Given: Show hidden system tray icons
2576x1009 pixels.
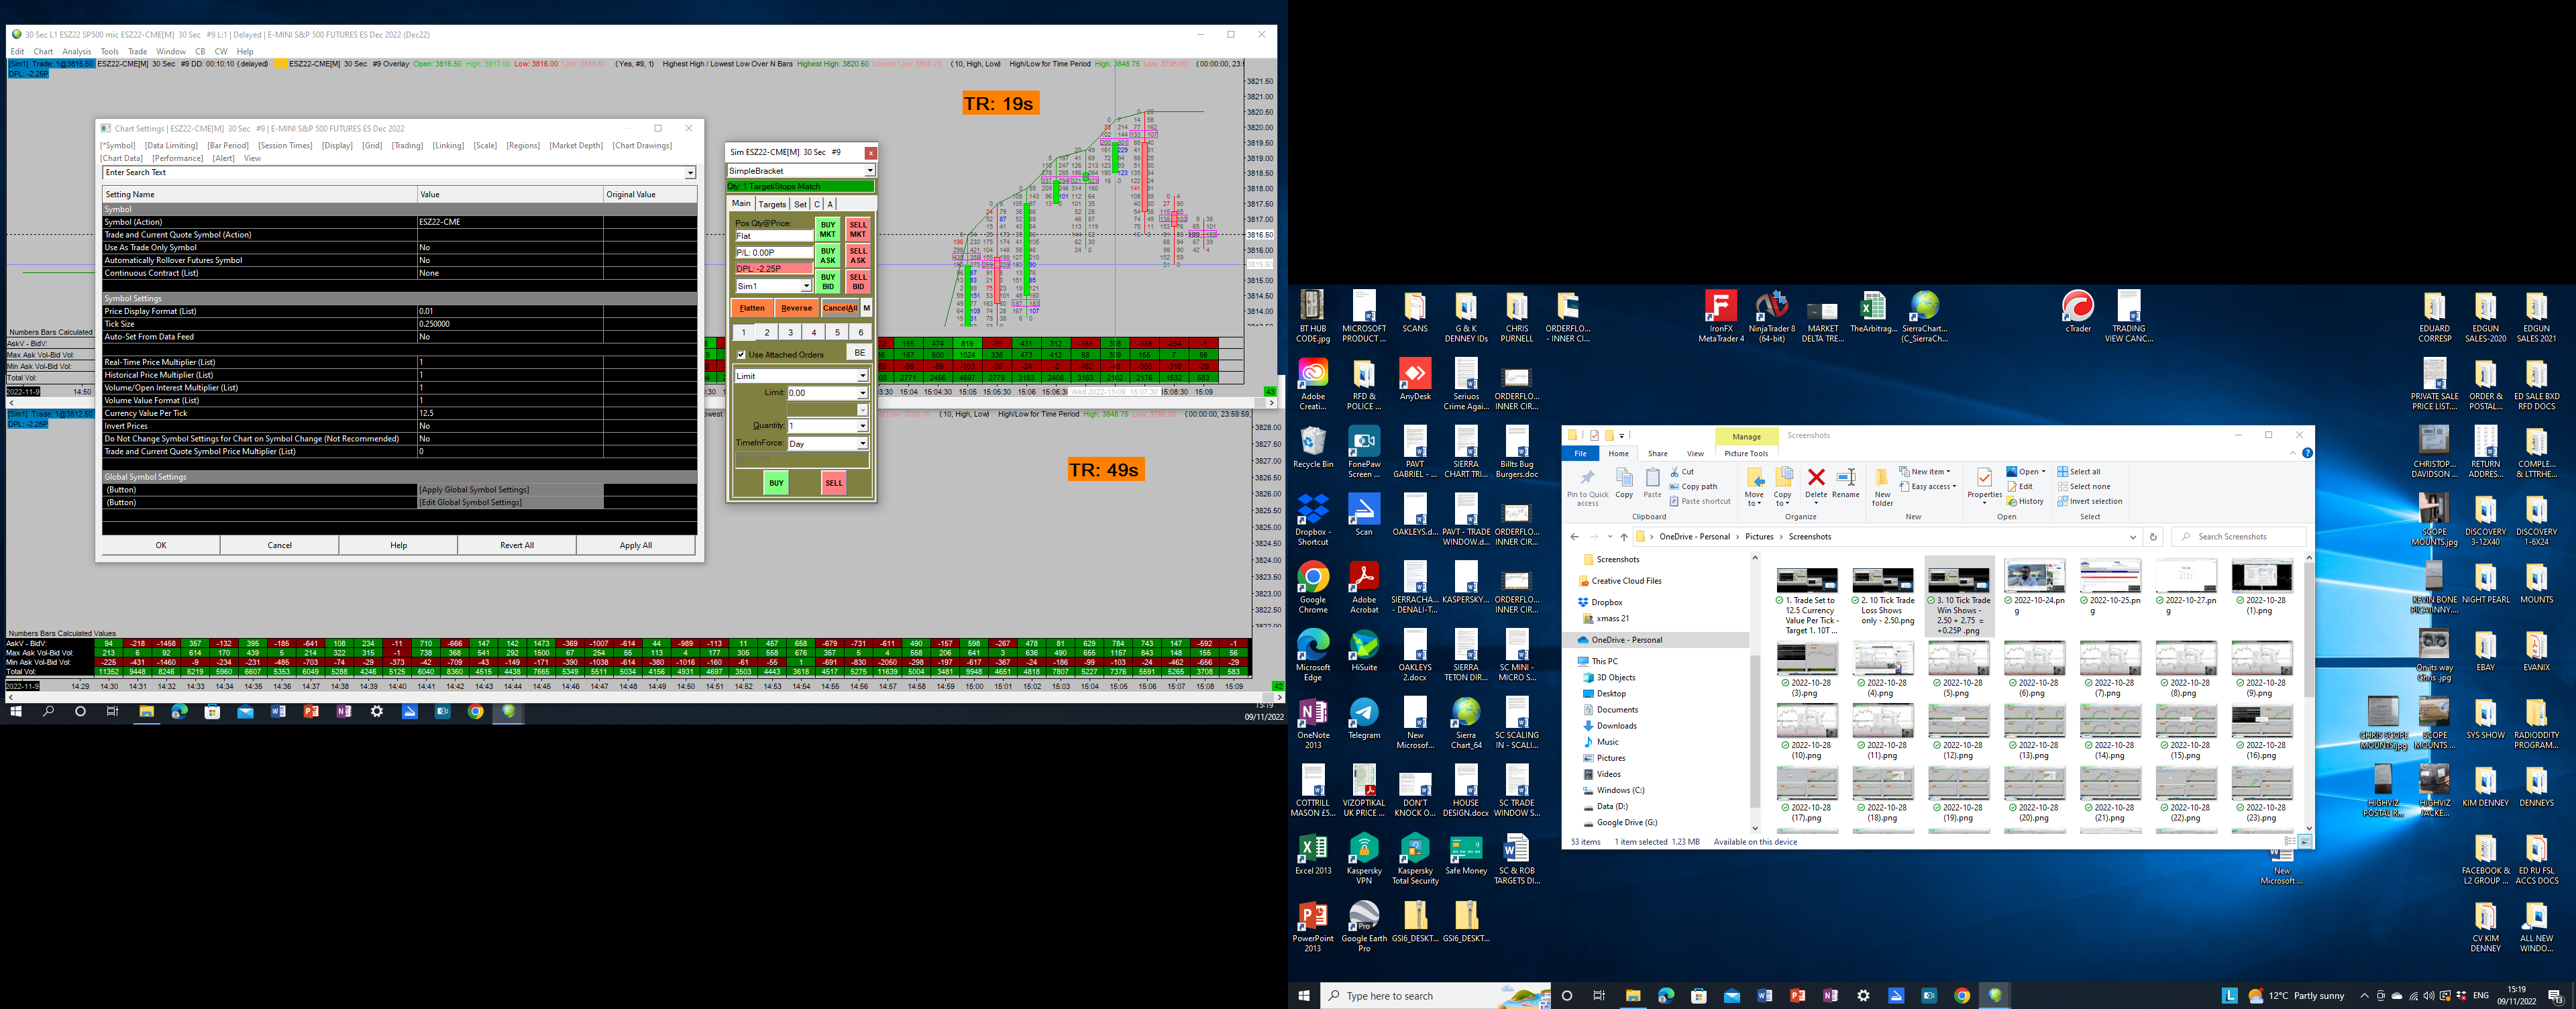Looking at the screenshot, I should click(x=2364, y=996).
